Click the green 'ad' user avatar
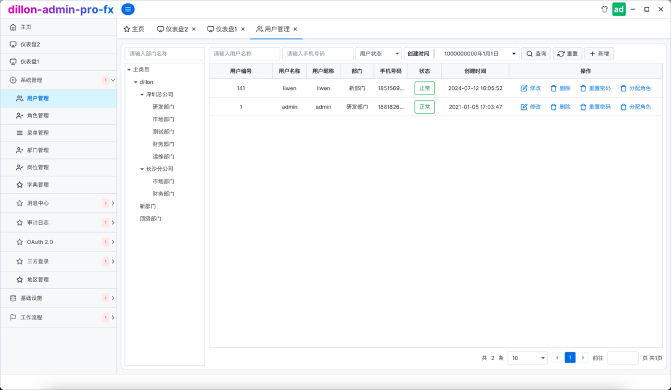 (619, 9)
